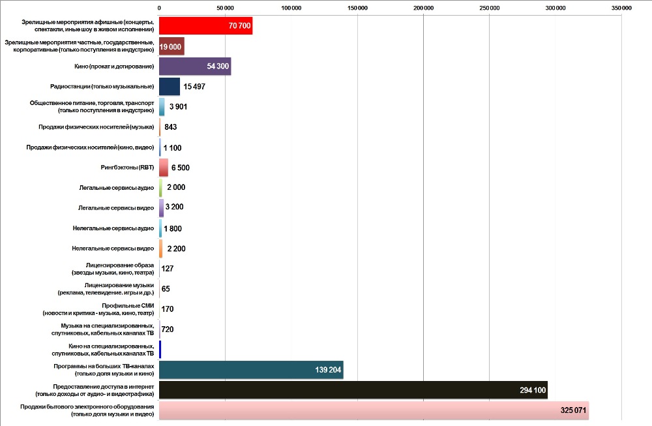Viewport: 652px width, 426px height.
Task: Select the 'Легальные сервисы видео' purple bar
Action: pos(161,208)
